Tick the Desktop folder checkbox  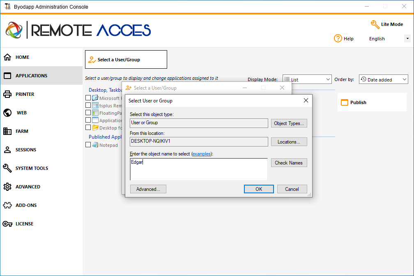pyautogui.click(x=88, y=128)
